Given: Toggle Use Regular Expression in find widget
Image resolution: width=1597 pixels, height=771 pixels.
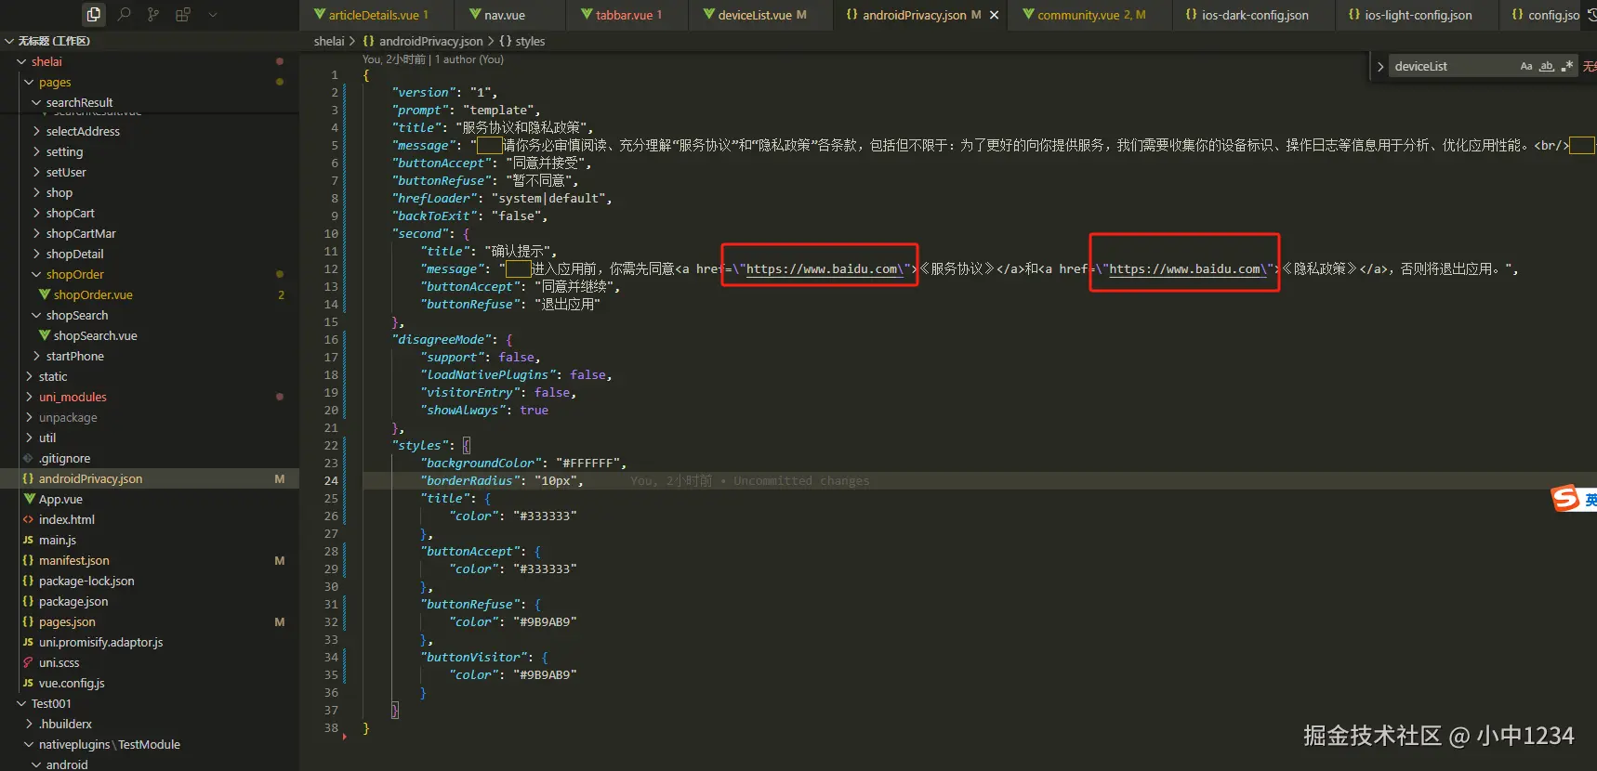Looking at the screenshot, I should click(x=1567, y=66).
